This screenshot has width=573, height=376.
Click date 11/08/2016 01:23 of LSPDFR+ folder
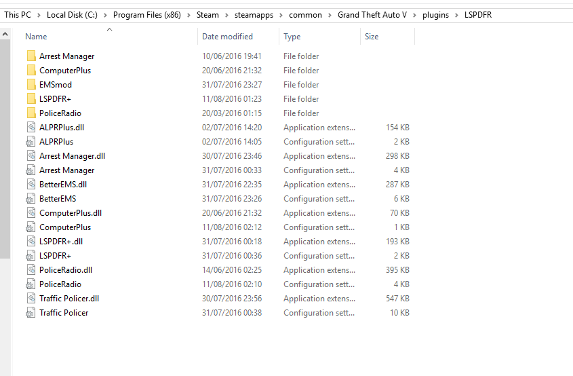232,99
